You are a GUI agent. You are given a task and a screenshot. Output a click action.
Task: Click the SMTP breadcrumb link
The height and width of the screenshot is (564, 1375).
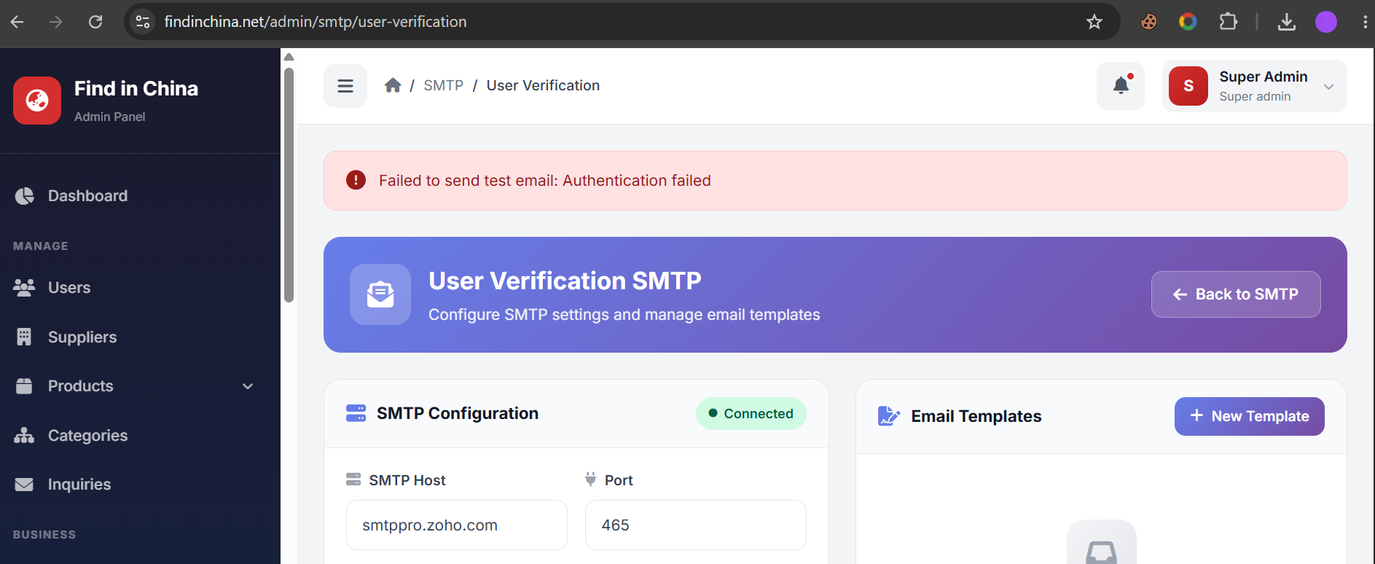click(x=443, y=85)
